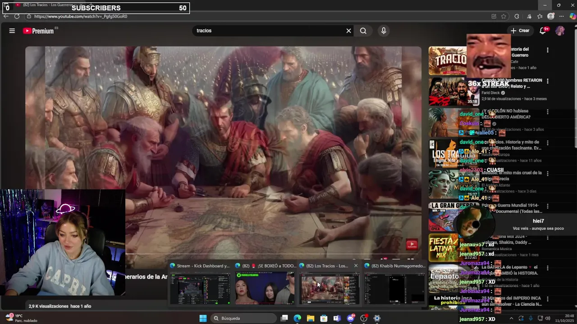Open the YouTube account avatar menu

[560, 31]
